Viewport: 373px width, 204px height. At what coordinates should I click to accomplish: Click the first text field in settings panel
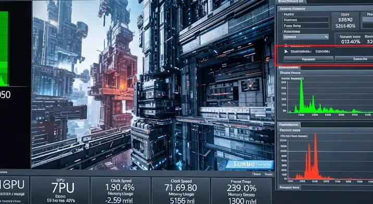pos(306,20)
